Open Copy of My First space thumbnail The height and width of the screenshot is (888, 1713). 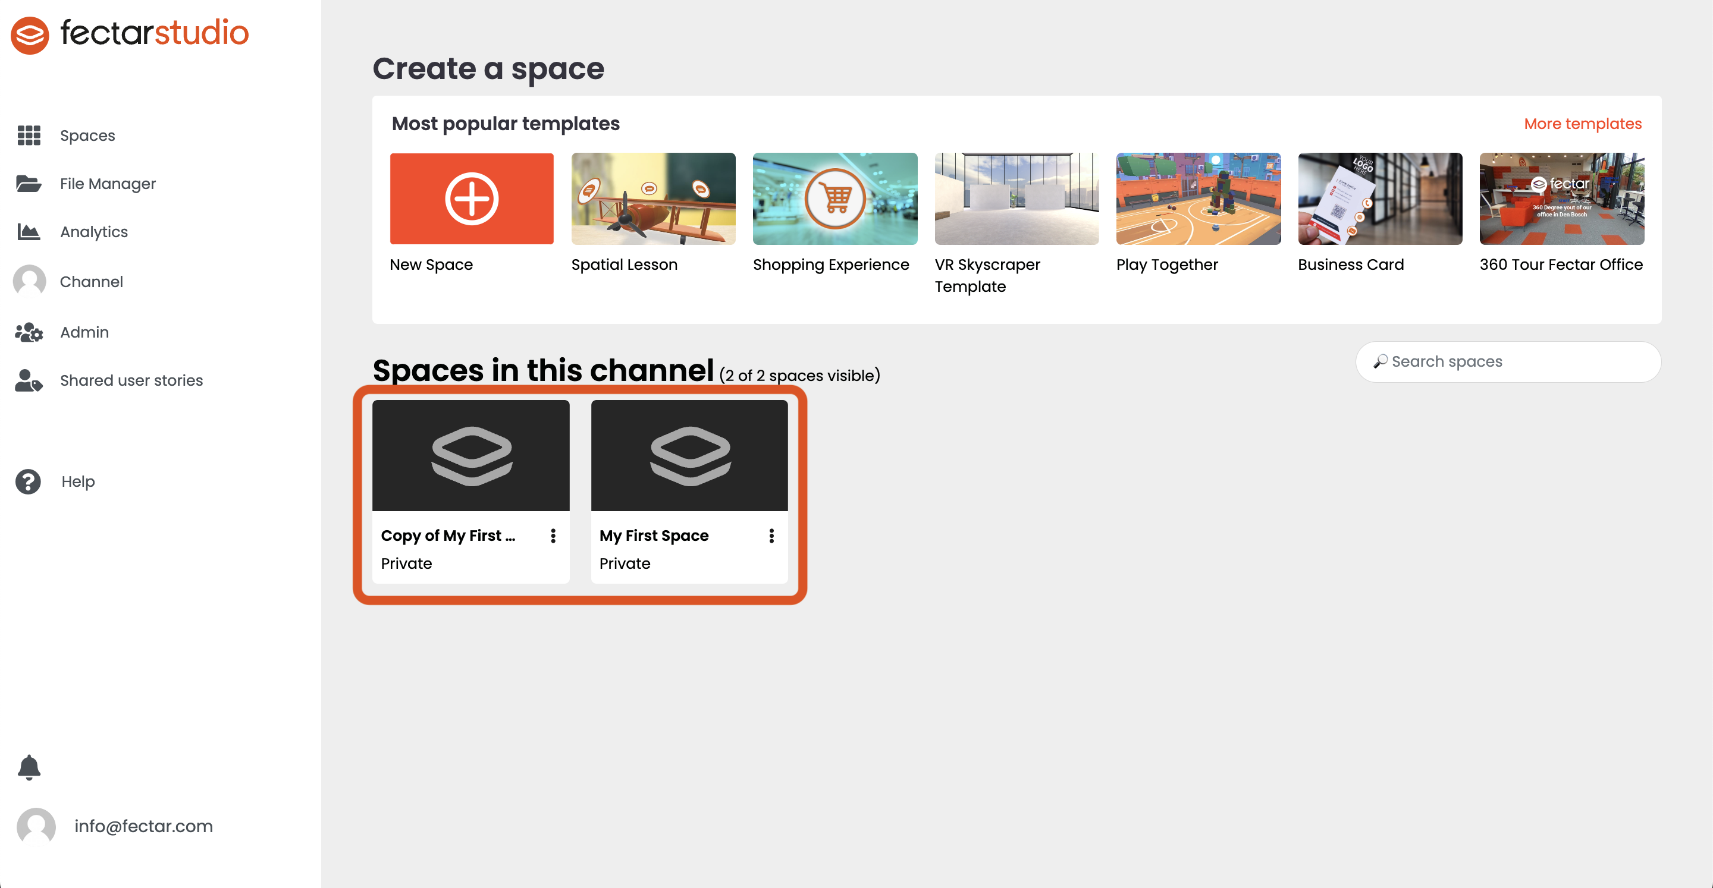coord(471,455)
